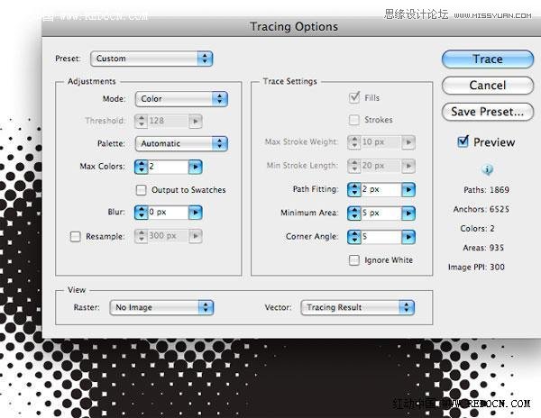Expand the Mode dropdown set to Color

click(180, 99)
